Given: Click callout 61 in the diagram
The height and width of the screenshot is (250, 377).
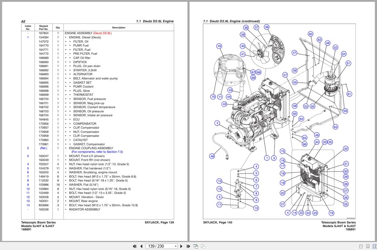Looking at the screenshot, I should pos(349,94).
